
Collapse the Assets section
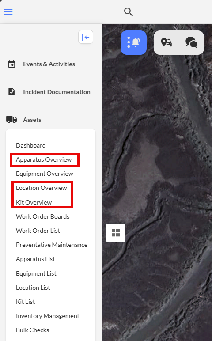click(32, 120)
